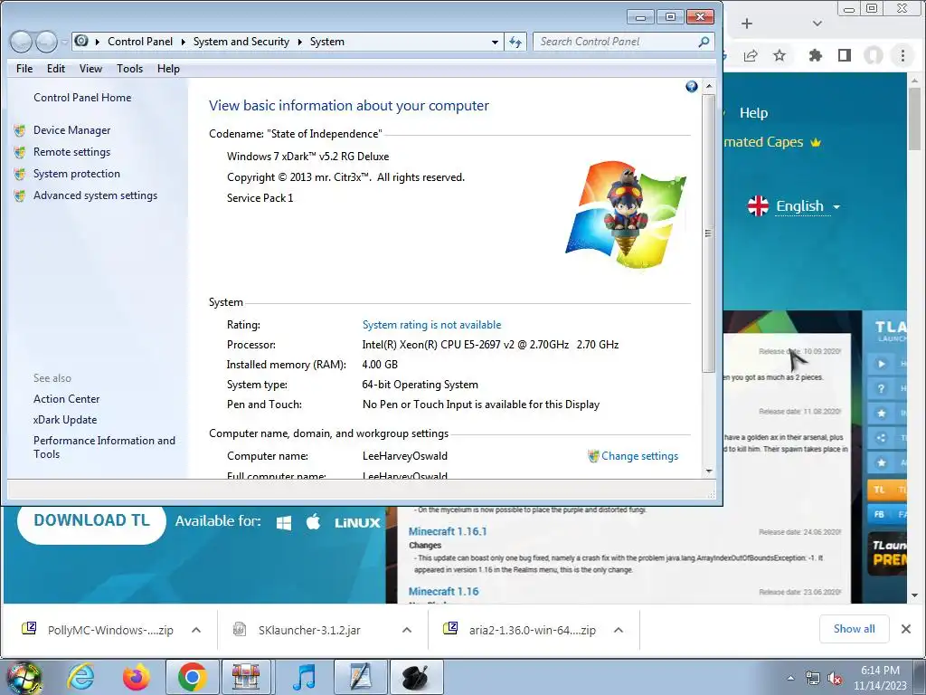This screenshot has height=695, width=926.
Task: Open the Tools menu
Action: [x=130, y=69]
